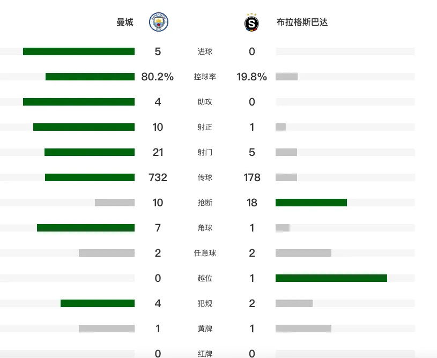437x358 pixels.
Task: Select the 任意球 stat label
Action: pyautogui.click(x=205, y=253)
